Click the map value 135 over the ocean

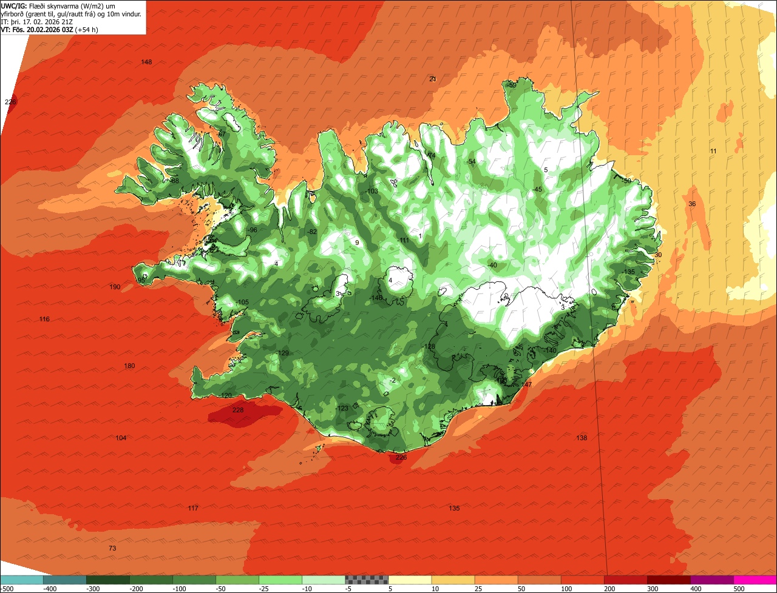454,508
